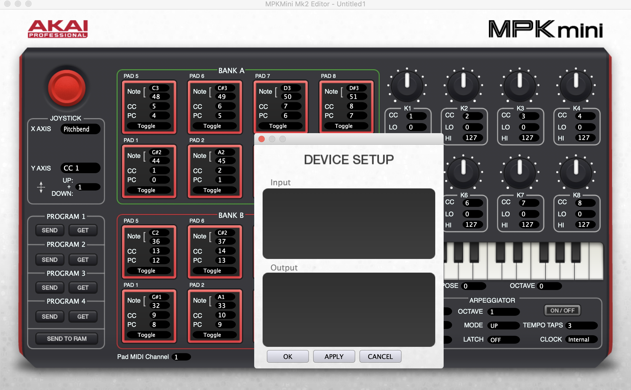631x390 pixels.
Task: Close the Device Setup dialog
Action: [262, 139]
